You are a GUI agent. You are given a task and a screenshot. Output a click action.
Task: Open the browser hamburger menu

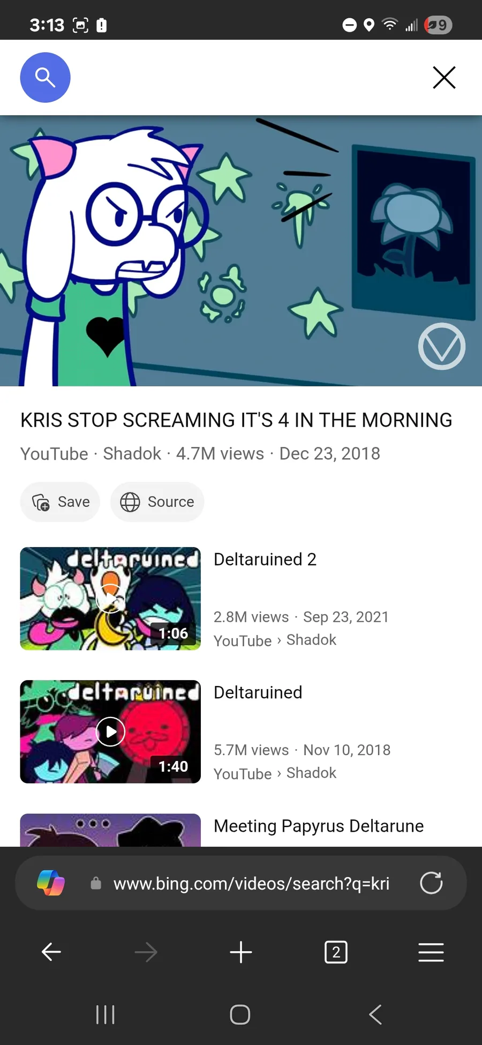point(431,952)
